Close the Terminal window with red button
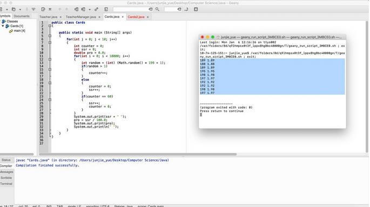This screenshot has width=370, height=207. pyautogui.click(x=202, y=37)
